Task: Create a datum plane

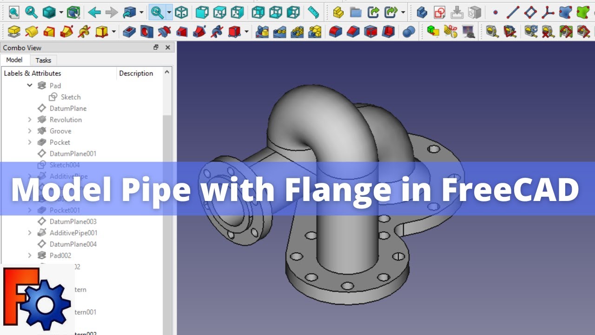Action: 530,12
